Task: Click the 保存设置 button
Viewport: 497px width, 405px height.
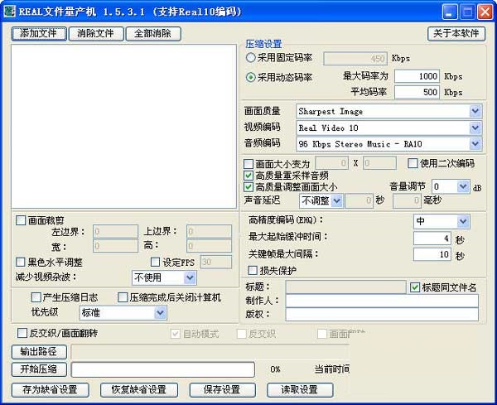Action: click(222, 390)
